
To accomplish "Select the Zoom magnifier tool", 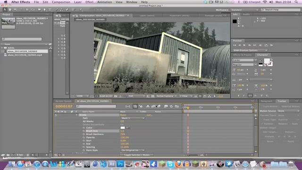I will click(15, 9).
